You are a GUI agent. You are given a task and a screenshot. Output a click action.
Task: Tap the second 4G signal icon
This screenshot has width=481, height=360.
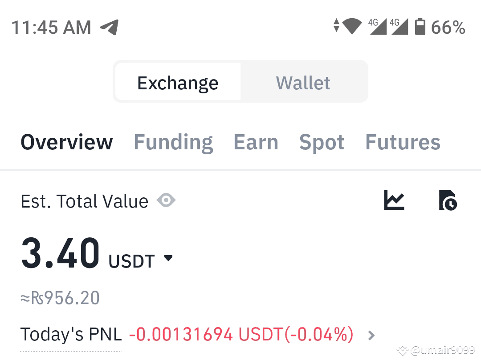coord(399,26)
